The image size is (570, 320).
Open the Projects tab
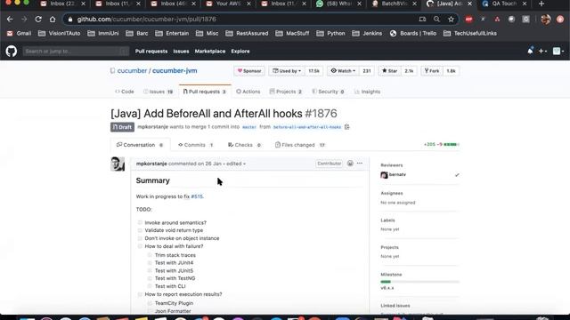286,92
